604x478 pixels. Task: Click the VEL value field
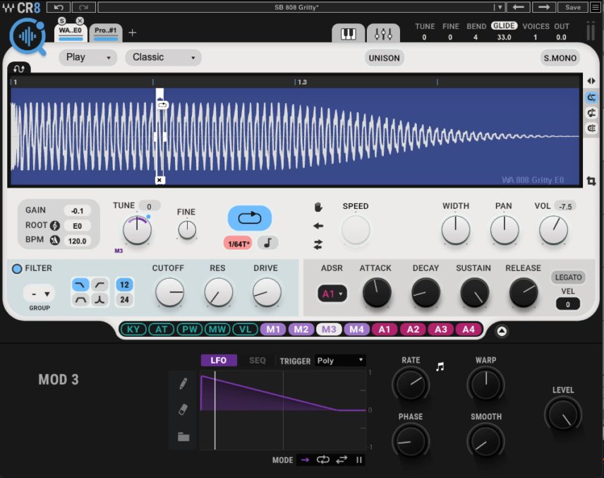click(567, 304)
